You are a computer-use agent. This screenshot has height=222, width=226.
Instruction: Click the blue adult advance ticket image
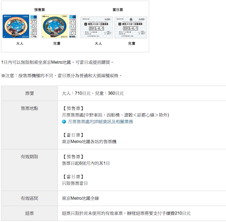[x=20, y=26]
